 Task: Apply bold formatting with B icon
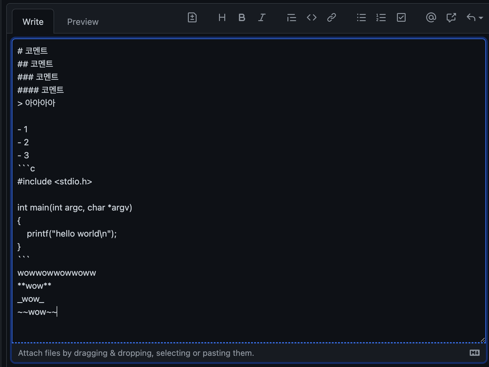click(x=242, y=18)
